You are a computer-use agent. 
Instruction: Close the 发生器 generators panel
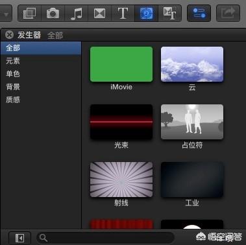tap(9, 35)
